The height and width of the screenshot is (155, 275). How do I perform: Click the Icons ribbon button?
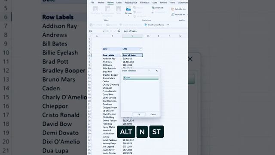(137, 12)
